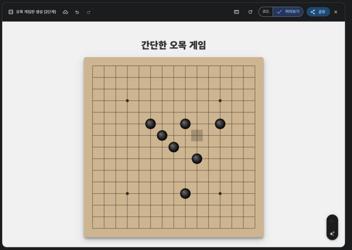Click the bottom-left star point on the board
352x250 pixels.
click(127, 193)
